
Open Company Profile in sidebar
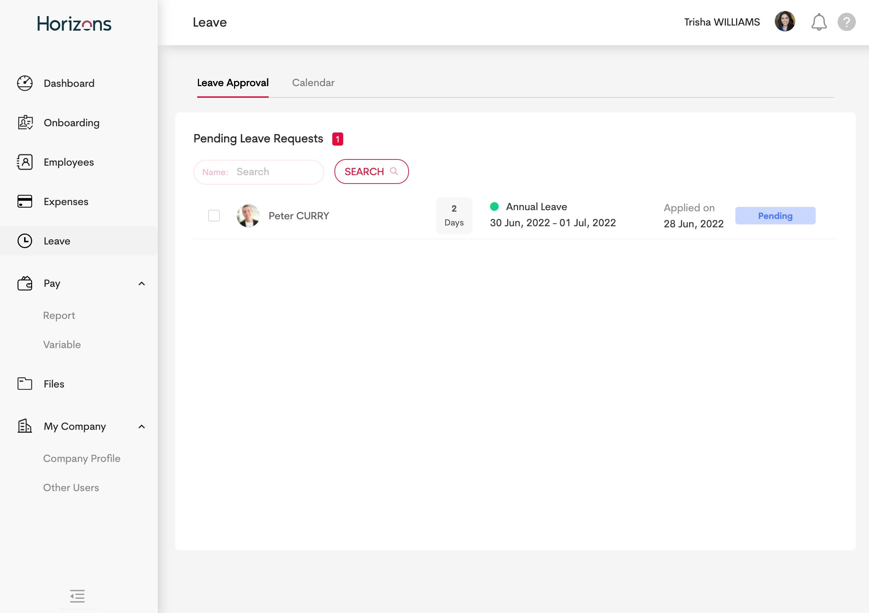(x=81, y=458)
